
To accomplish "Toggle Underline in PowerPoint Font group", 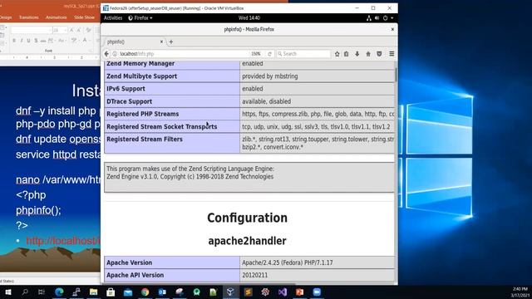I will click(x=28, y=41).
